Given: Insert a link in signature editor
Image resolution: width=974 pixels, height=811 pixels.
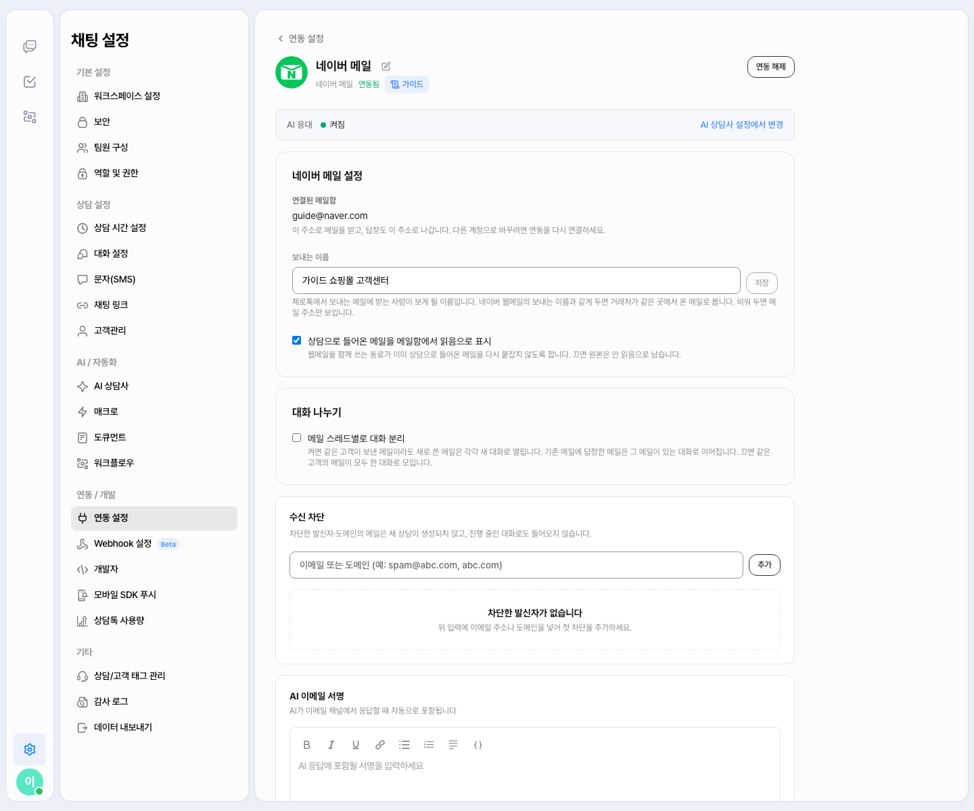Looking at the screenshot, I should [x=380, y=745].
